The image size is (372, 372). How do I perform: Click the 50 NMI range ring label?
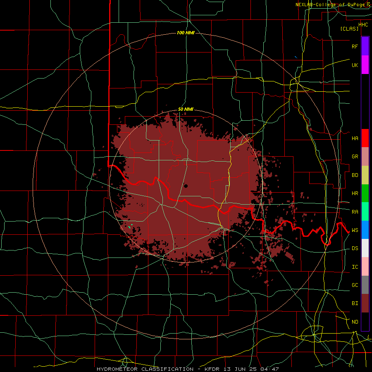pos(186,109)
